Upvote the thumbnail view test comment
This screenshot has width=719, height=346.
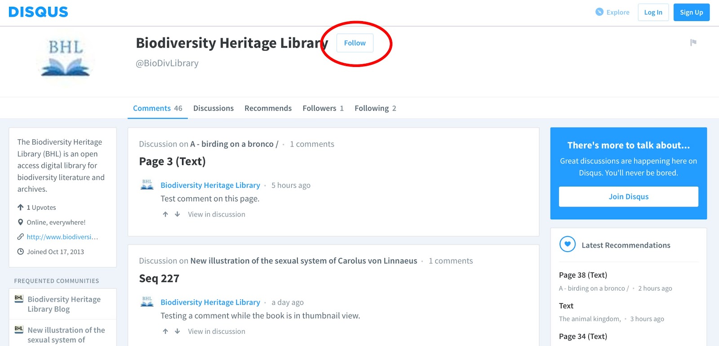pyautogui.click(x=165, y=331)
